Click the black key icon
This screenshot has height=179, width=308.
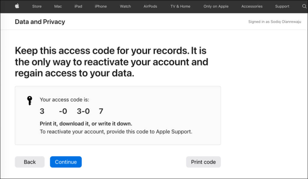(29, 101)
